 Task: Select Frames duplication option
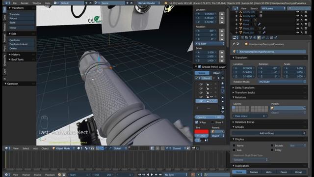tap(254, 172)
